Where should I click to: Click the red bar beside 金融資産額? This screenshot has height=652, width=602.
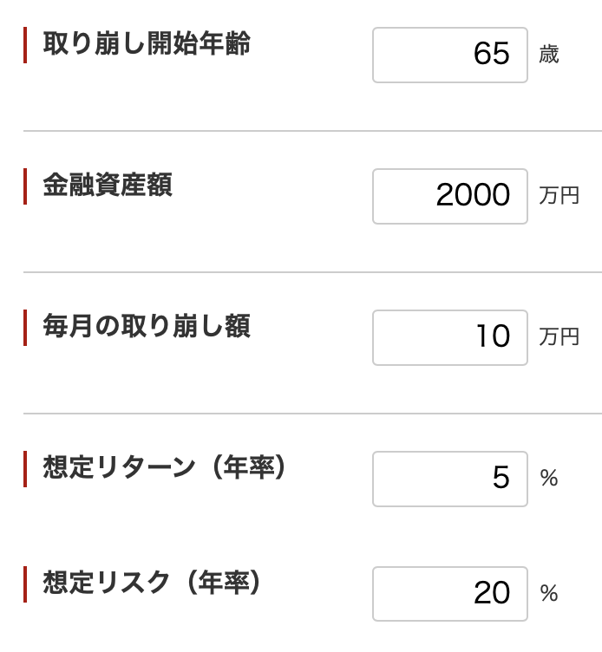pyautogui.click(x=25, y=186)
